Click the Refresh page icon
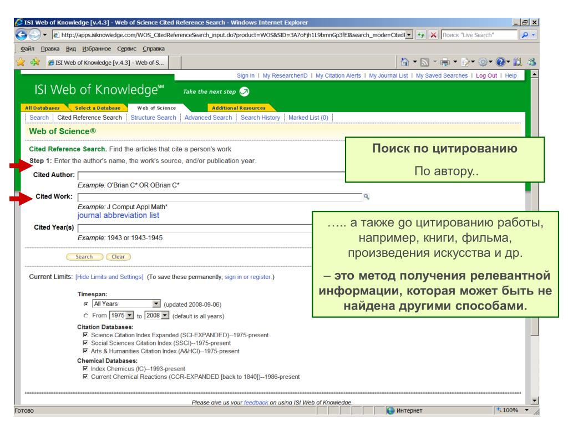The image size is (568, 426). pyautogui.click(x=420, y=35)
